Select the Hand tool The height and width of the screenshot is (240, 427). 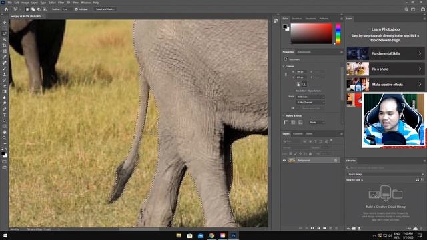point(5,132)
